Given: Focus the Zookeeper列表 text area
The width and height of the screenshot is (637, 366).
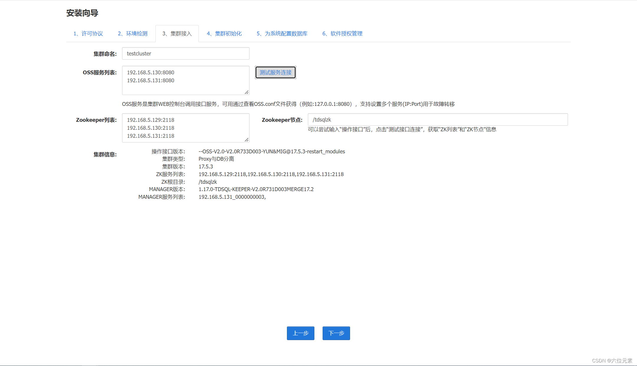Looking at the screenshot, I should pos(206,128).
